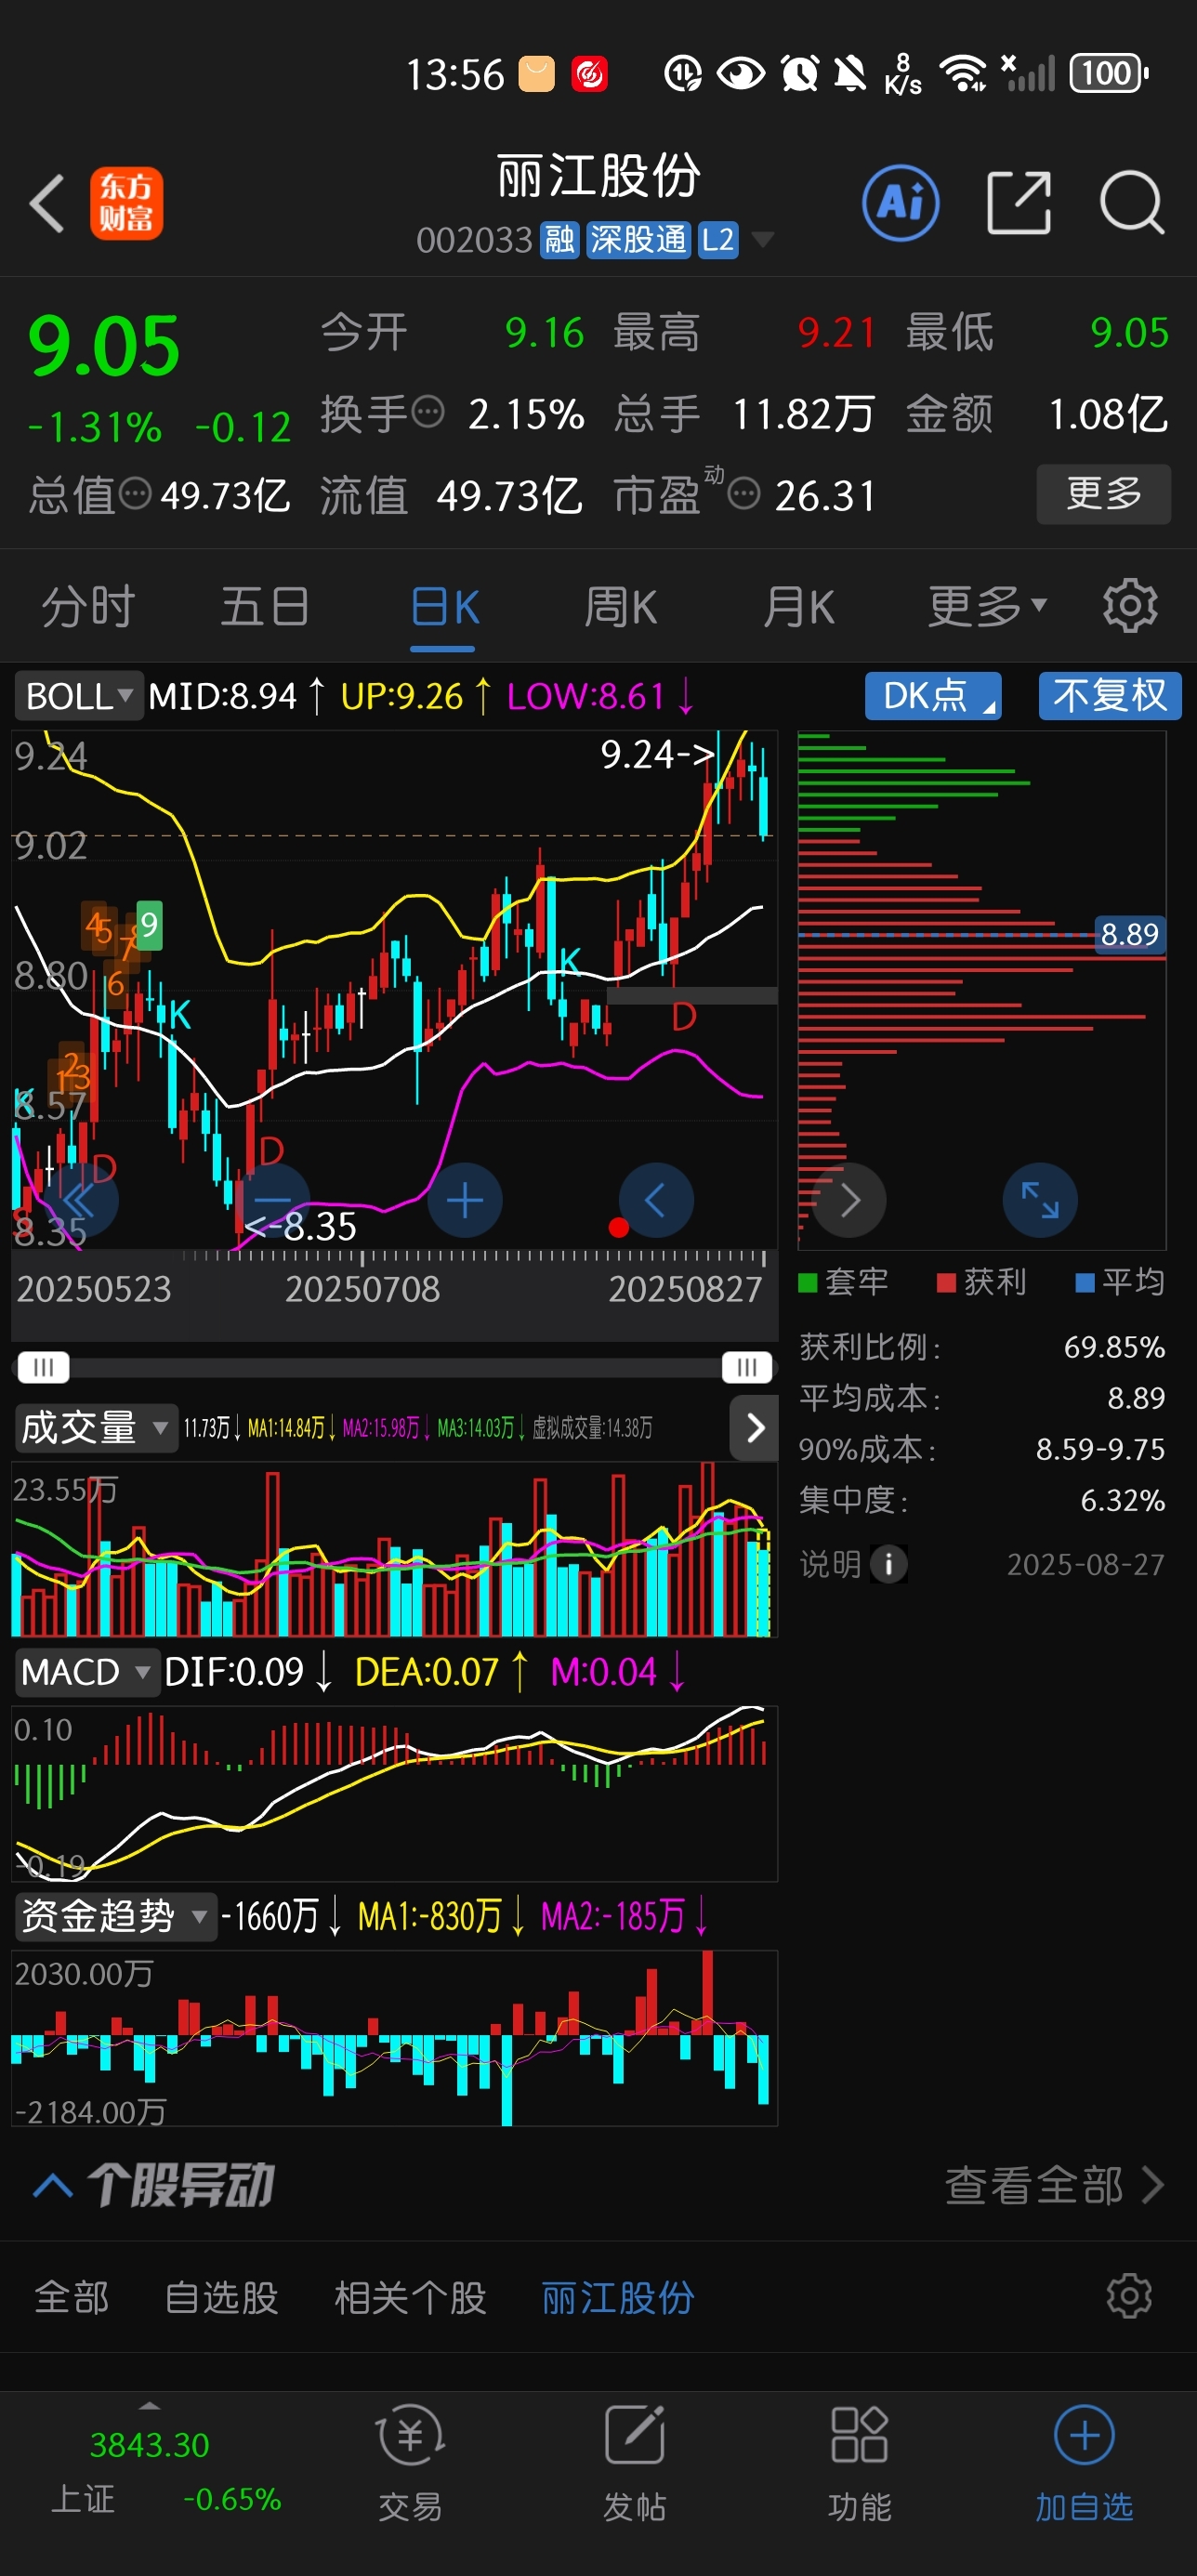Jump to earliest K-line double arrow
This screenshot has width=1197, height=2576.
[82, 1200]
